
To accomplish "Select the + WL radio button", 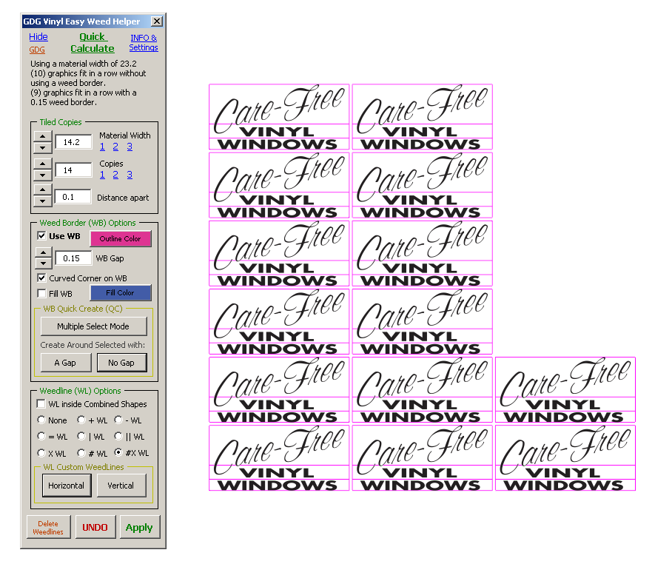I will (81, 420).
